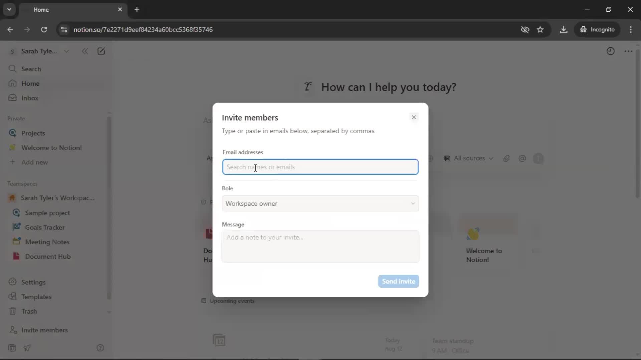Click the Settings gear icon
Screen dimensions: 641x360
(x=12, y=282)
